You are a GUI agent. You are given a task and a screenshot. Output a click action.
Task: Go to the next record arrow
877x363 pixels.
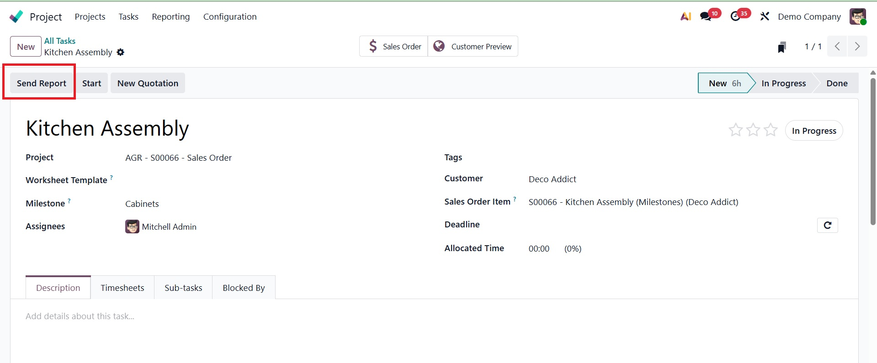point(857,46)
